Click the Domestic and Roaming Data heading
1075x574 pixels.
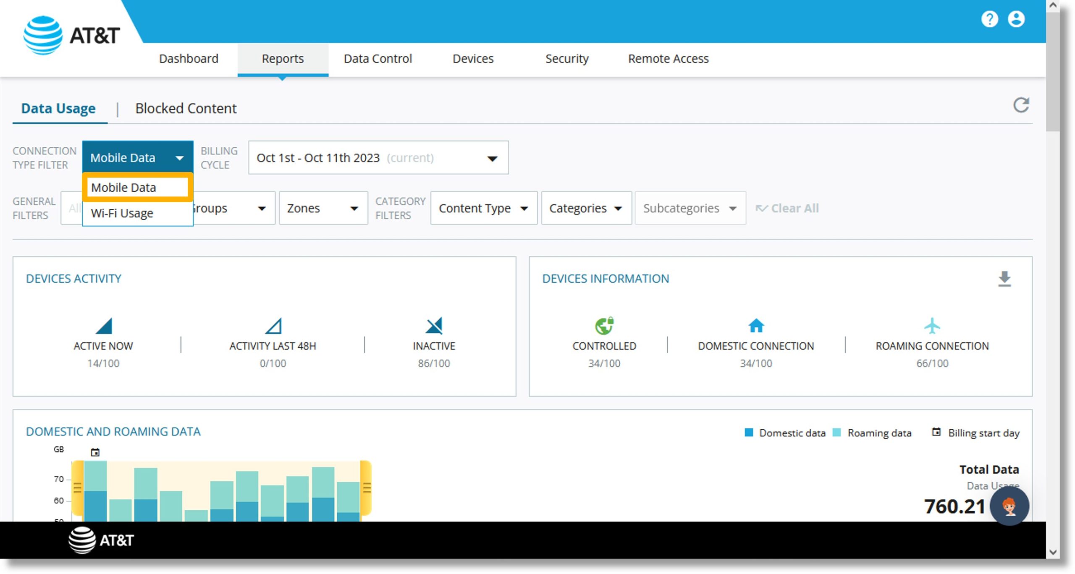click(x=113, y=432)
